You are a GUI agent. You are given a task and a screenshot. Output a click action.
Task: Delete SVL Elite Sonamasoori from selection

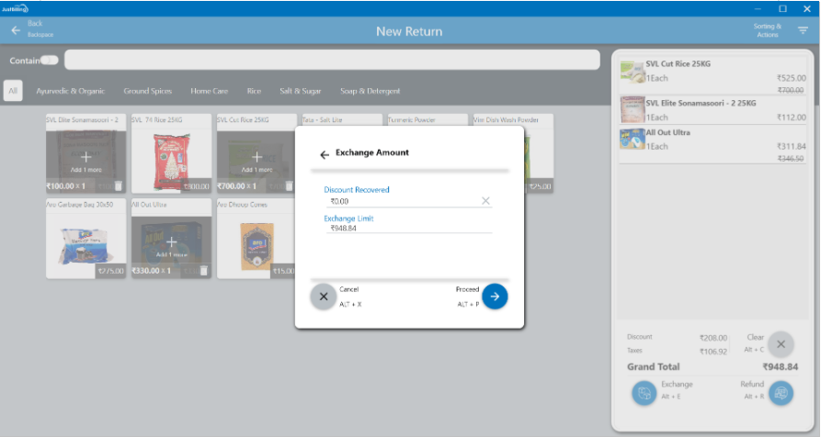[x=118, y=186]
